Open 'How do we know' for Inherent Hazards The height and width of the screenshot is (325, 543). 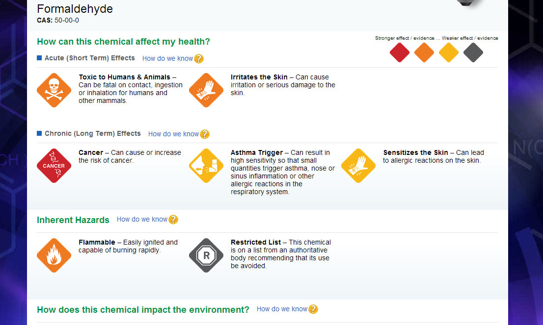[142, 219]
